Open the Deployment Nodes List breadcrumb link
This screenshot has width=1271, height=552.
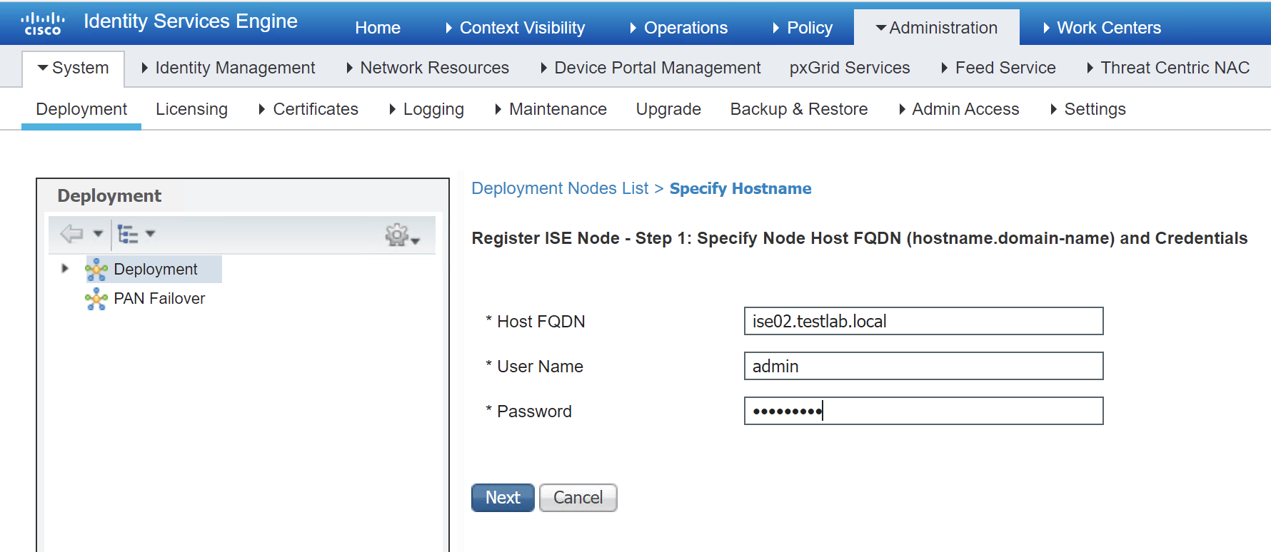point(560,188)
